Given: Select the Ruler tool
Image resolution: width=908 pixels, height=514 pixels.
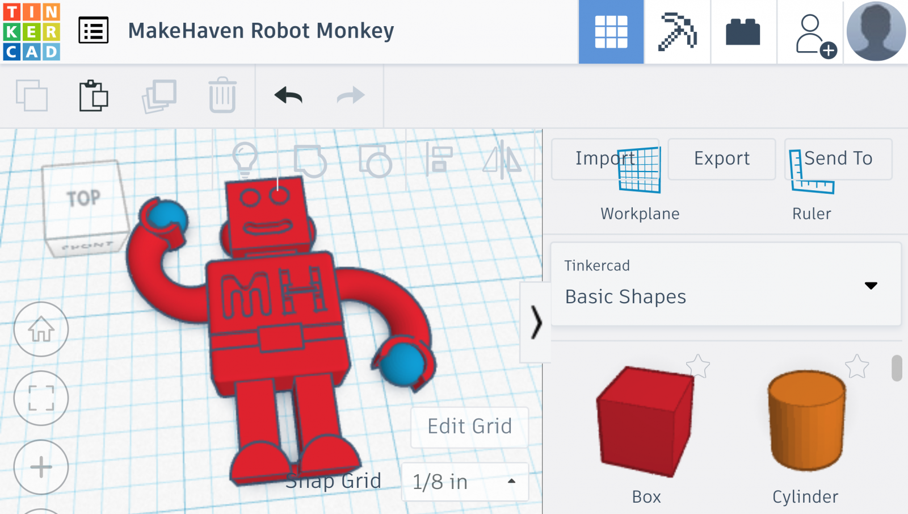Looking at the screenshot, I should click(812, 183).
